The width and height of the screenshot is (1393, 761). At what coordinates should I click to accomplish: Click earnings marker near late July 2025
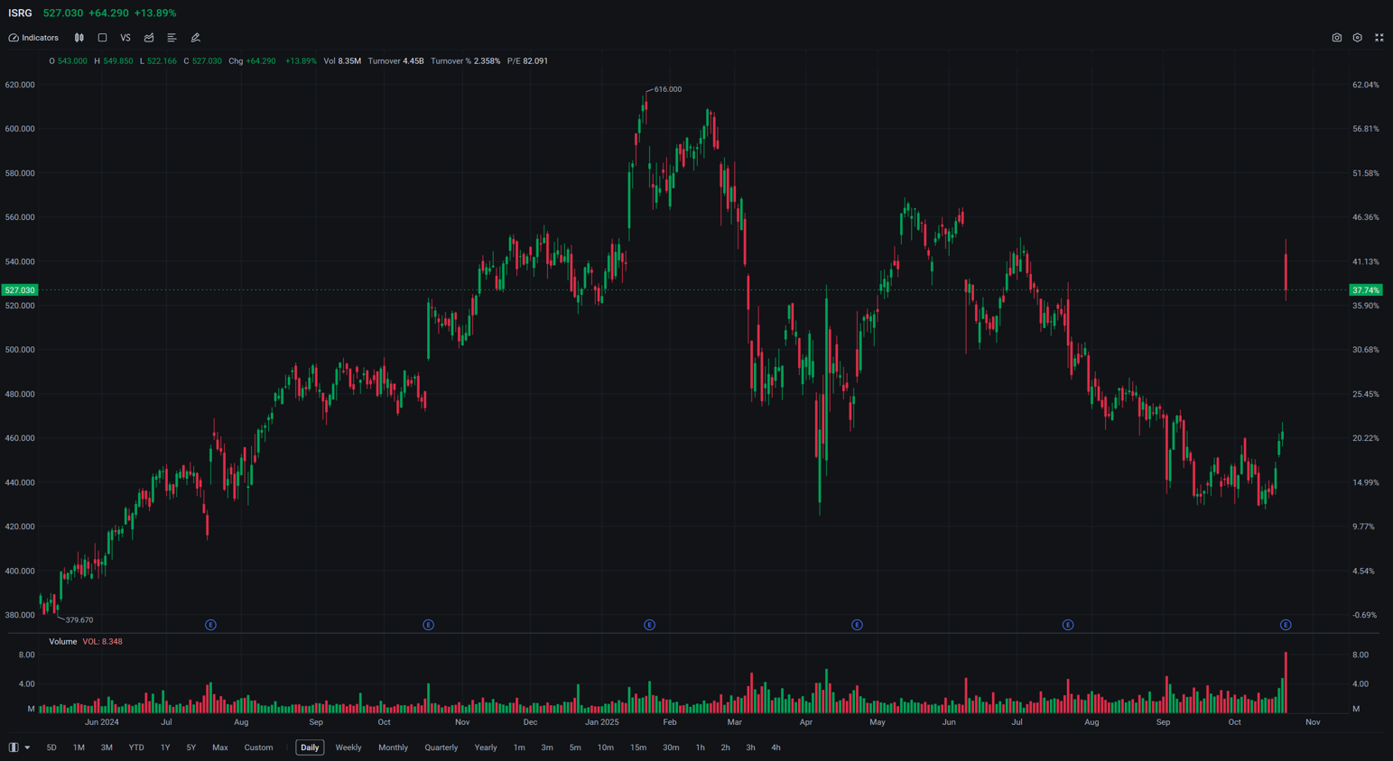(x=1068, y=625)
